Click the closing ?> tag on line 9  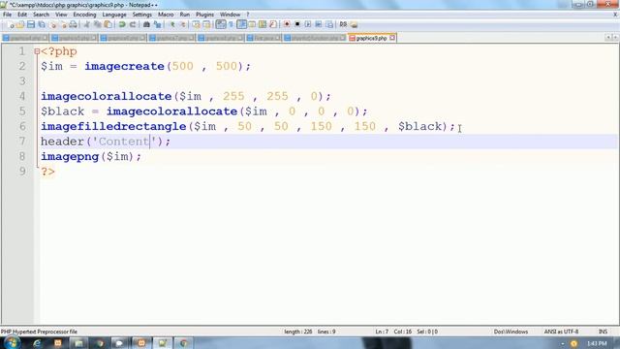(x=47, y=172)
